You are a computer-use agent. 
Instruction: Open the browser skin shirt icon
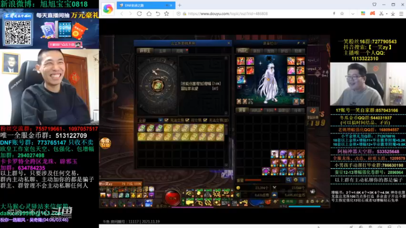tap(375, 5)
